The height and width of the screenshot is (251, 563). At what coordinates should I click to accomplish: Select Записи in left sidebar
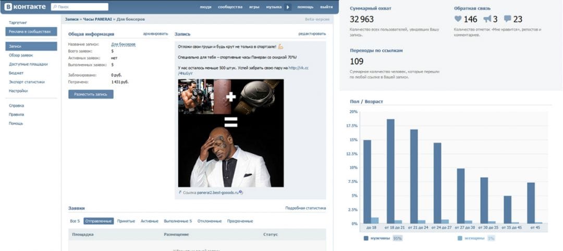31,46
